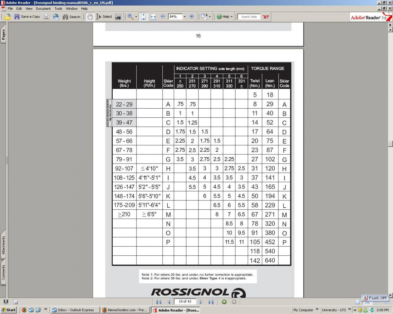
Task: Toggle the Select text tool
Action: coord(104,17)
